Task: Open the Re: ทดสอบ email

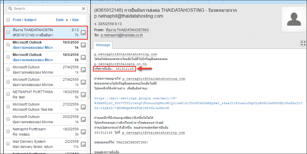Action: pos(45,132)
